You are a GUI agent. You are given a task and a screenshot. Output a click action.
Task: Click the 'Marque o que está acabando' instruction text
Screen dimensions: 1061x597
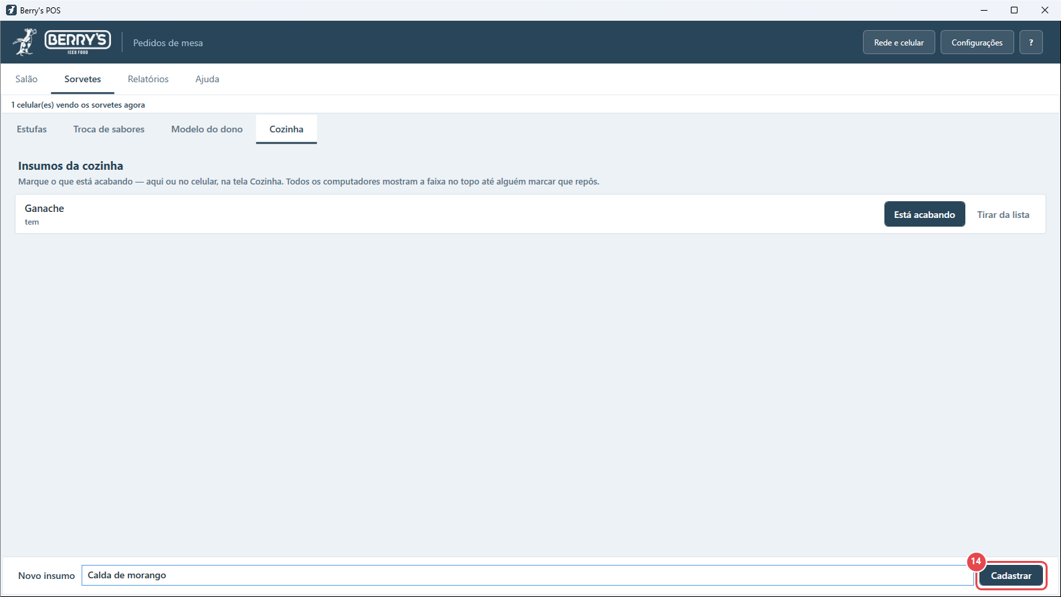coord(308,182)
